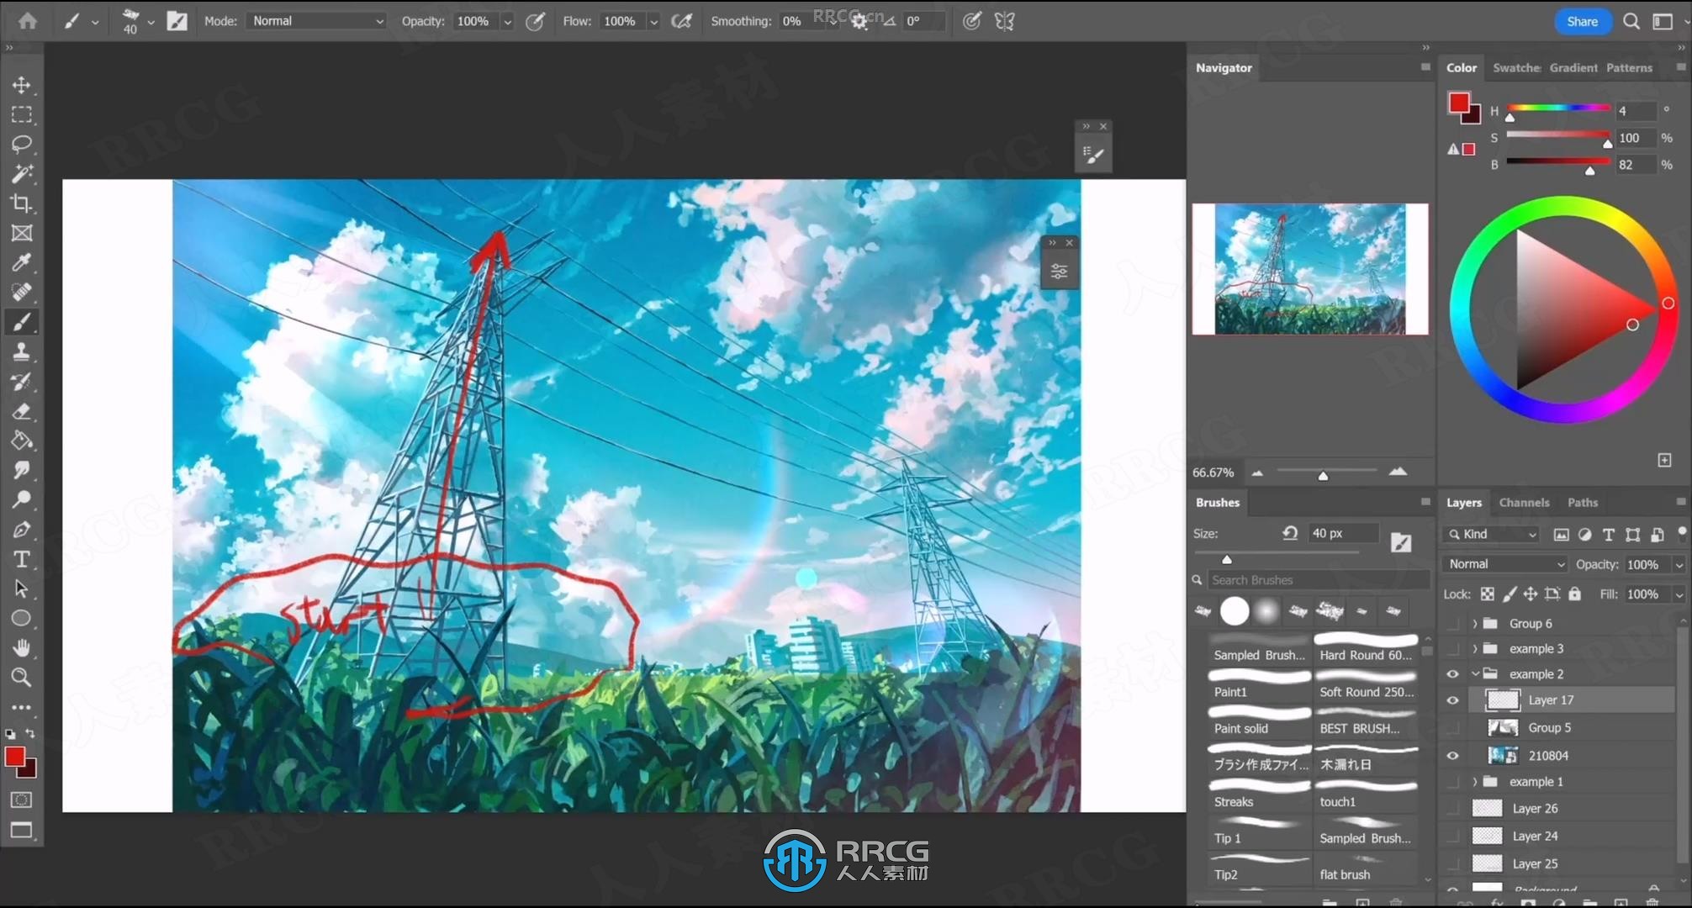Select the Streaks brush preset
The image size is (1692, 908).
coord(1259,794)
